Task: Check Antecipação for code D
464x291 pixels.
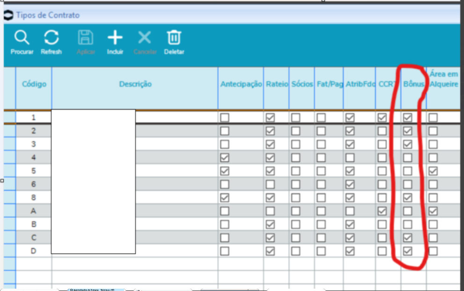Action: [225, 251]
